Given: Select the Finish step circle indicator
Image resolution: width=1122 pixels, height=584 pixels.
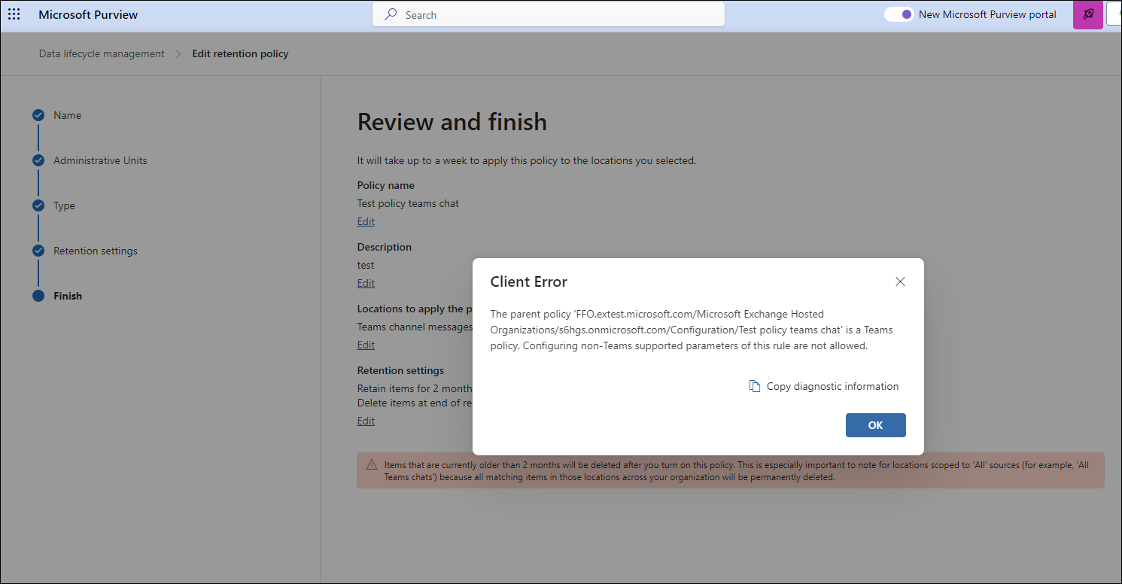Looking at the screenshot, I should pos(38,296).
